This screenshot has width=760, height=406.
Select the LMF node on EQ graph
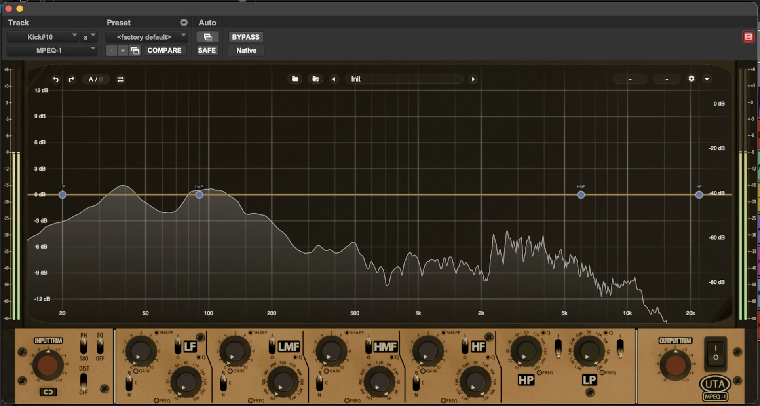click(x=199, y=195)
